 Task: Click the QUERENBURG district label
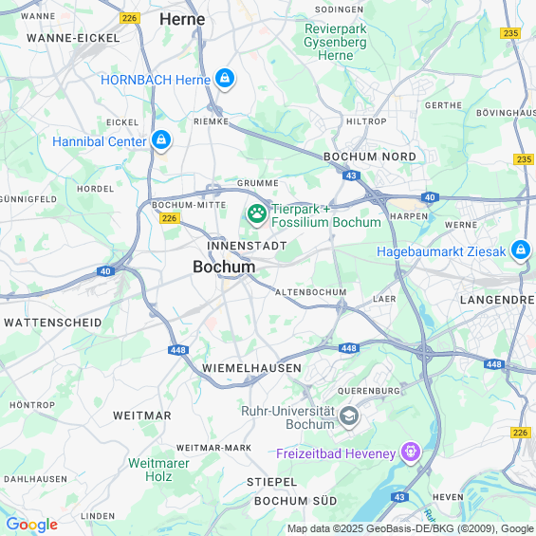click(x=368, y=391)
